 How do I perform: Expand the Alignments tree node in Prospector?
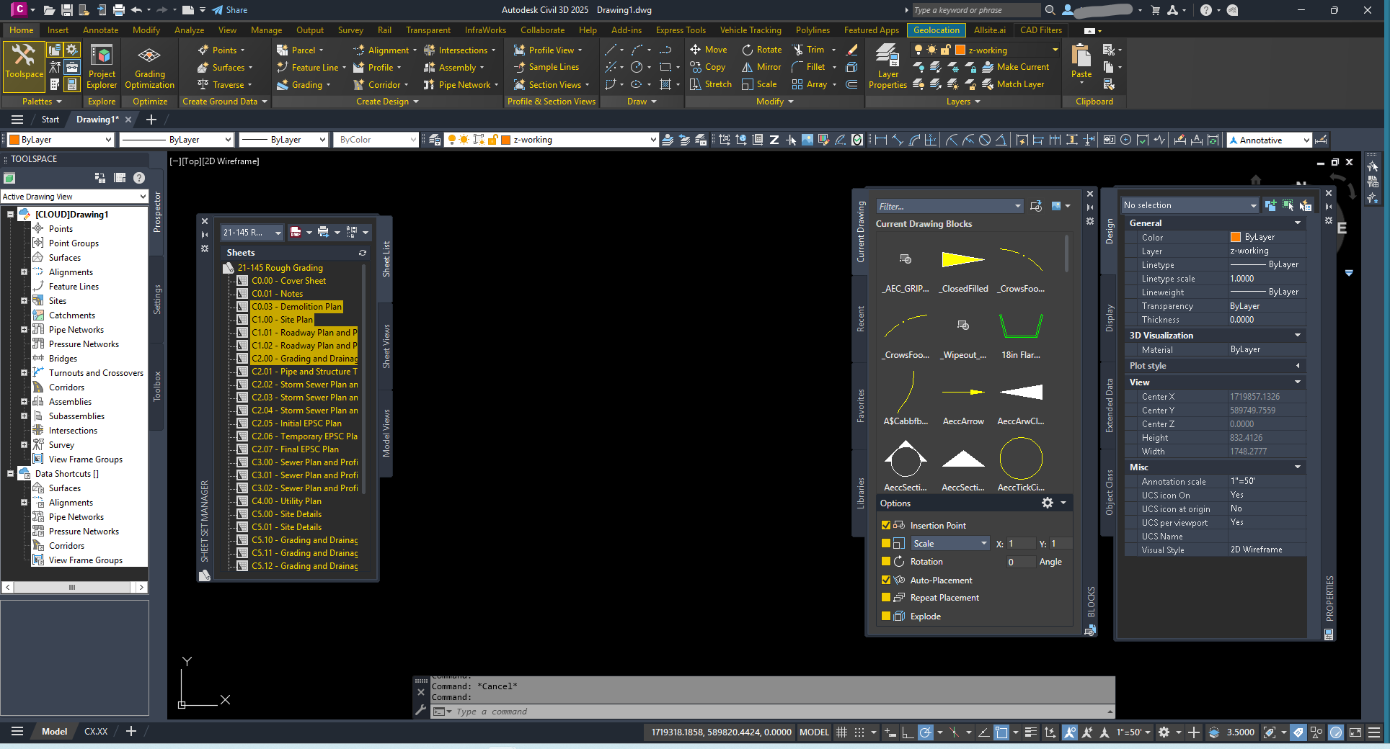(24, 272)
